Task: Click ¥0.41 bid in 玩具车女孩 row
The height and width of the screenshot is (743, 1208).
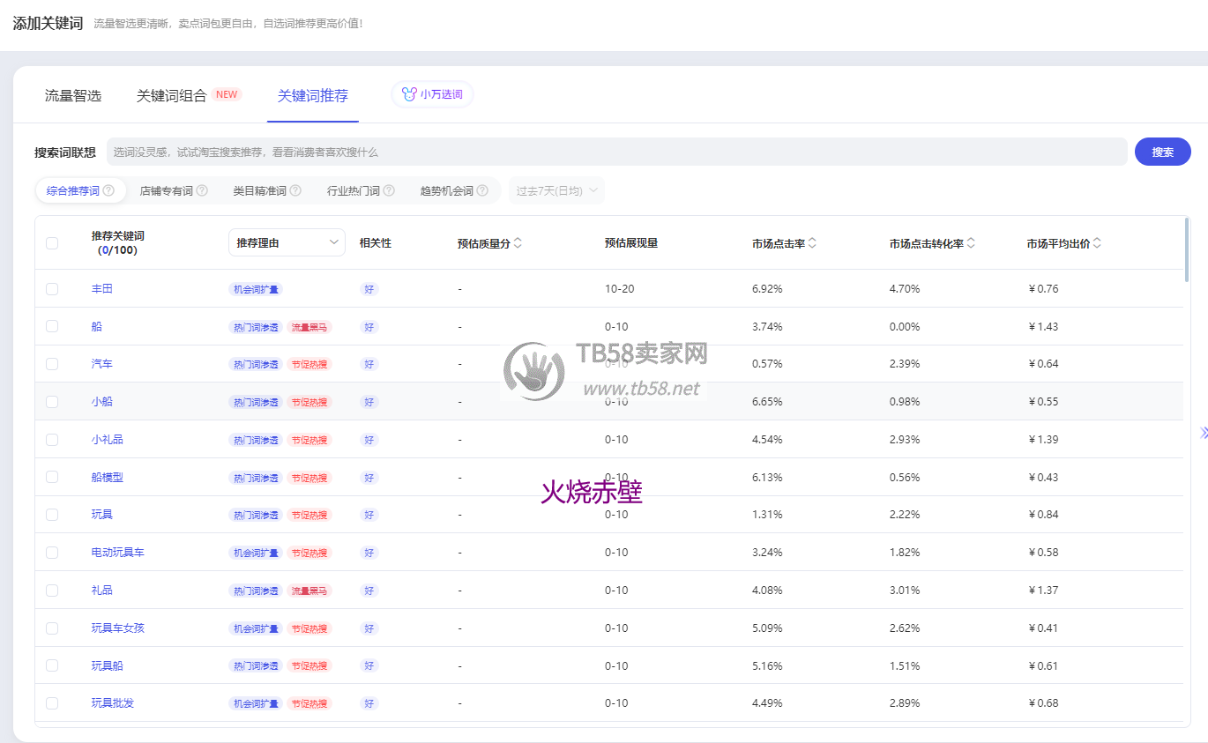Action: click(x=1043, y=628)
